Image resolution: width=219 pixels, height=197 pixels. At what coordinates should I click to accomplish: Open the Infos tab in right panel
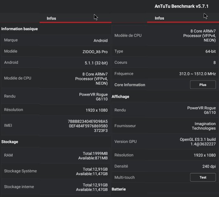tap(159, 18)
